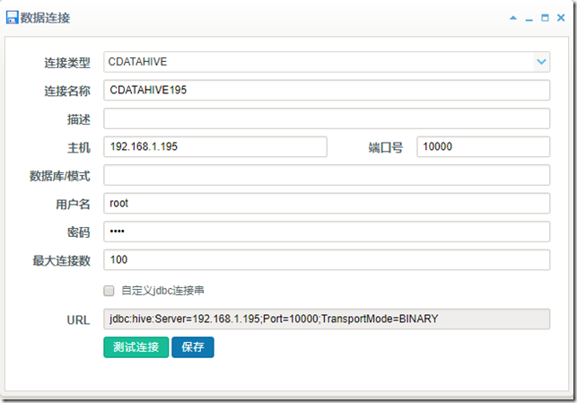Click the empty 描述 input field

click(x=327, y=118)
